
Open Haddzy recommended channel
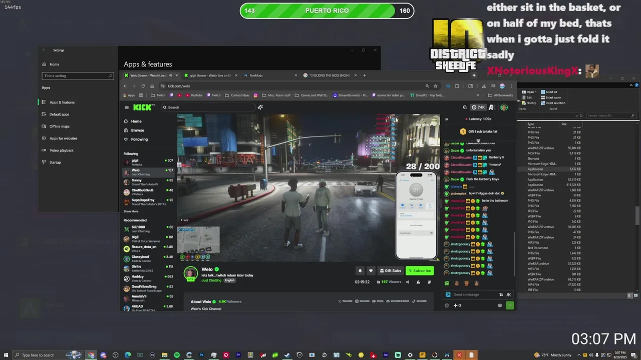click(148, 278)
